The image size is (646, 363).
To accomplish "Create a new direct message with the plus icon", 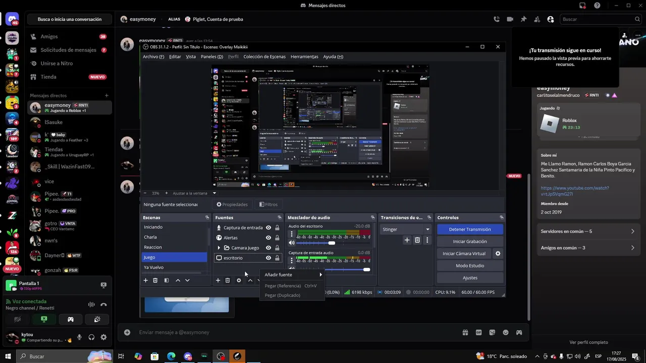I will tap(106, 95).
